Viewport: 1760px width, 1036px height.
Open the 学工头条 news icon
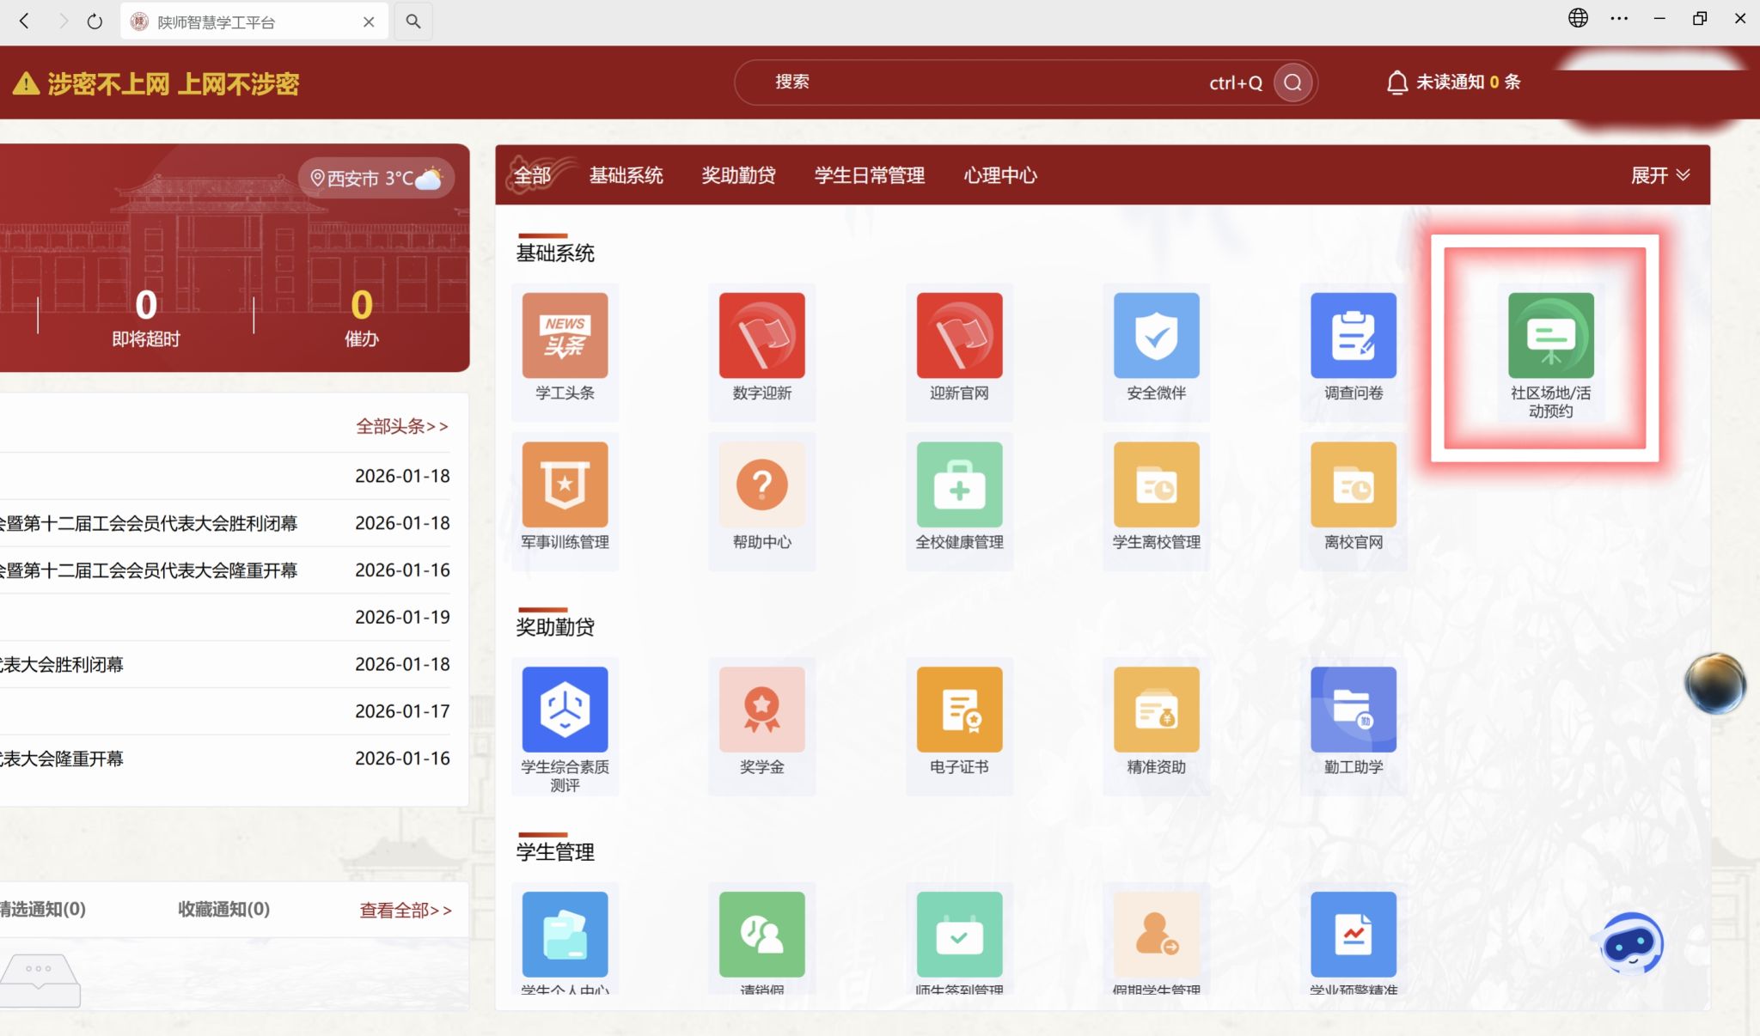[565, 336]
